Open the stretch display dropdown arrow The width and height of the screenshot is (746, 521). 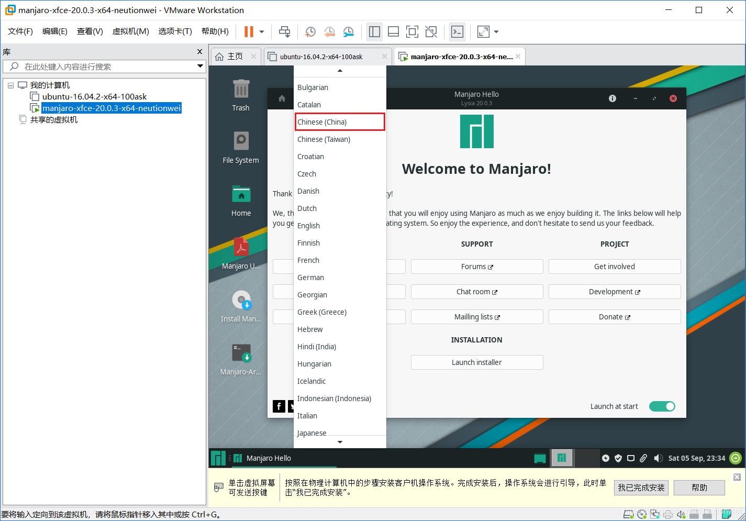[x=496, y=32]
